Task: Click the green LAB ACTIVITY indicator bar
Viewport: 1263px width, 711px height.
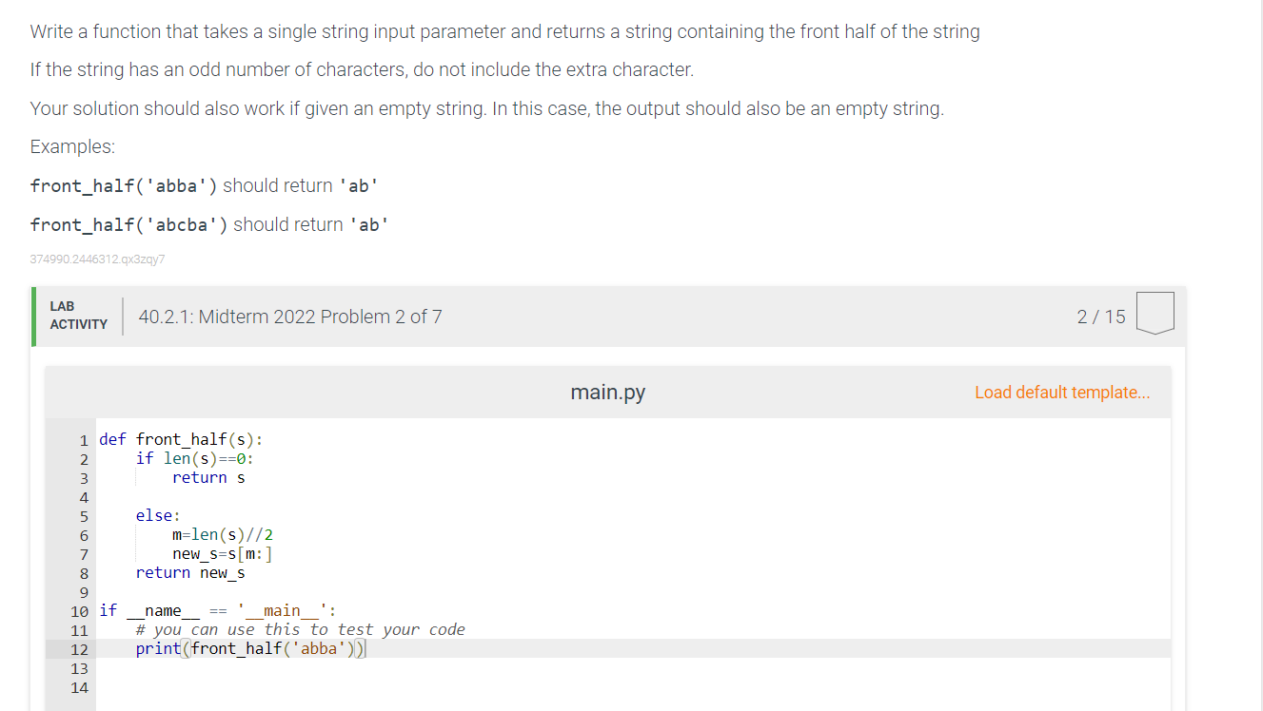Action: tap(36, 316)
